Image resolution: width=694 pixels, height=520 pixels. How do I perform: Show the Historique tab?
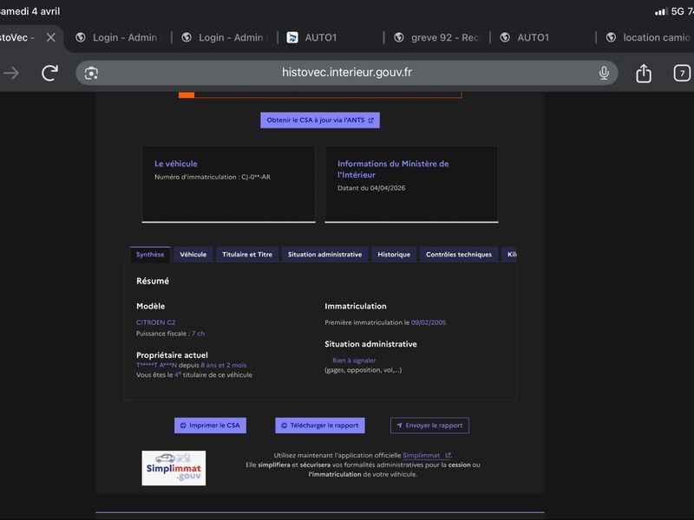(x=394, y=255)
